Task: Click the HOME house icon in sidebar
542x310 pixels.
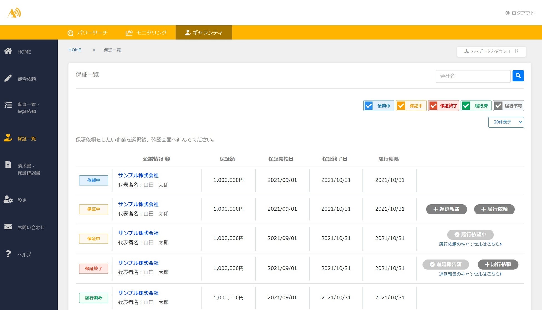Action: point(8,51)
